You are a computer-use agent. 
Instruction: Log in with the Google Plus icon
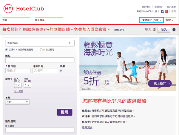(x=166, y=11)
